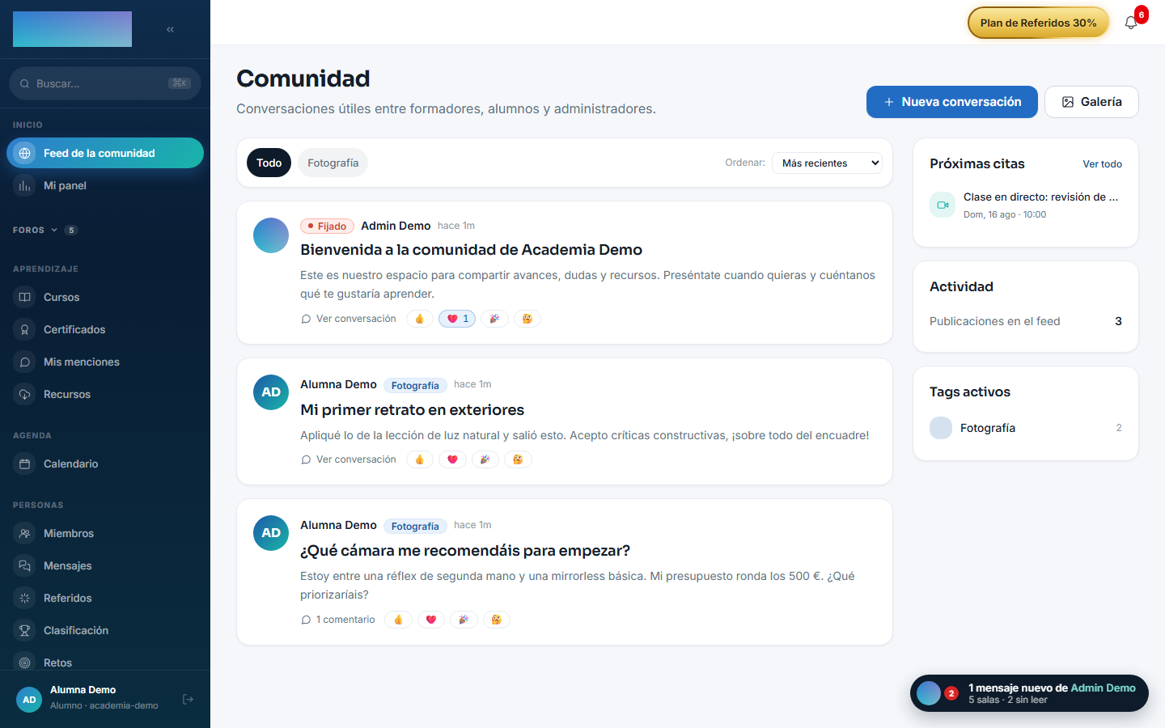The image size is (1165, 728).
Task: Open Mensajes in sidebar
Action: point(105,565)
